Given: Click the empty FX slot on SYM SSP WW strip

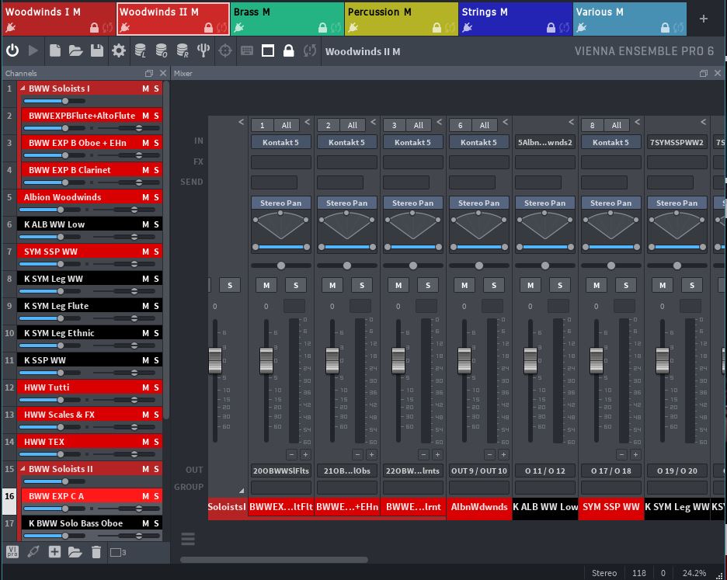Looking at the screenshot, I should pos(611,161).
